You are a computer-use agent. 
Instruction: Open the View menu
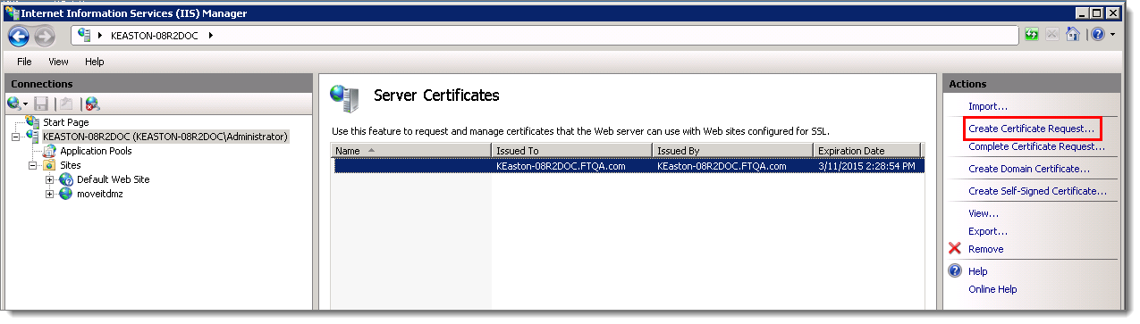58,62
